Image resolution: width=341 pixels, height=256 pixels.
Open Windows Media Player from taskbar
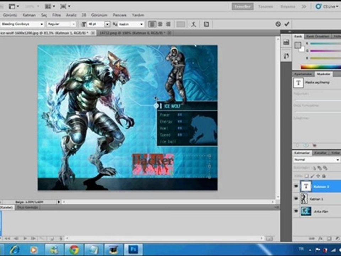tap(34, 250)
